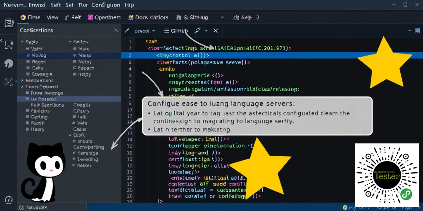Open the View menu item
This screenshot has height=211, width=423.
coord(52,17)
